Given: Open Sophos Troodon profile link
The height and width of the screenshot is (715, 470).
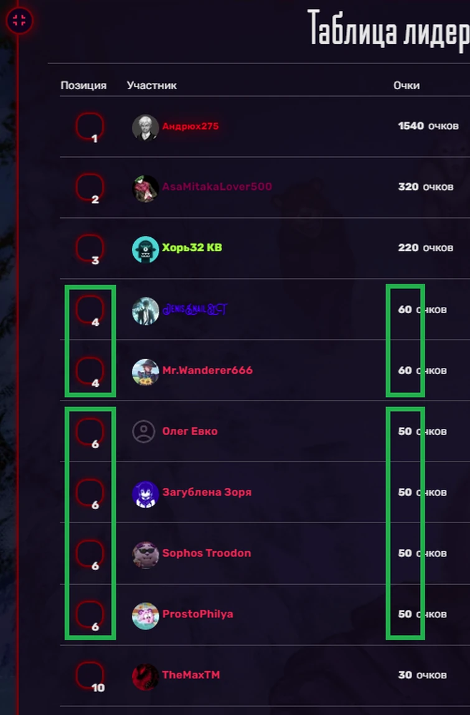Looking at the screenshot, I should tap(207, 552).
